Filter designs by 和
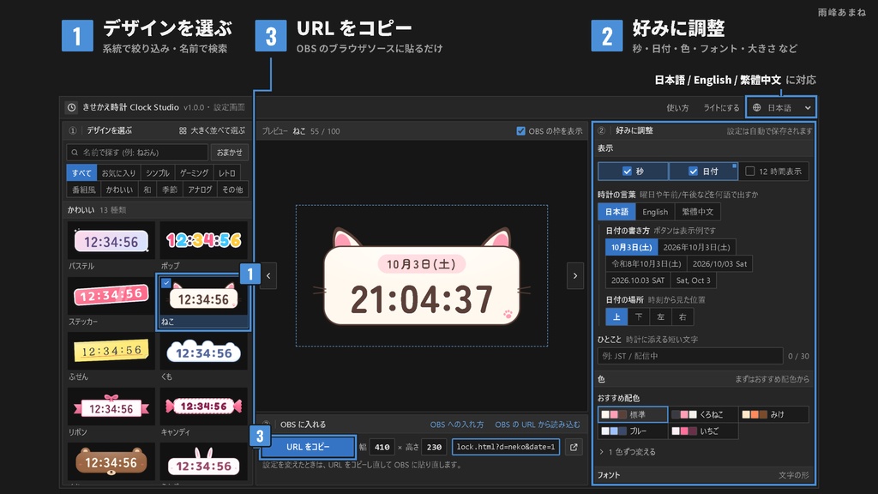 click(x=147, y=190)
